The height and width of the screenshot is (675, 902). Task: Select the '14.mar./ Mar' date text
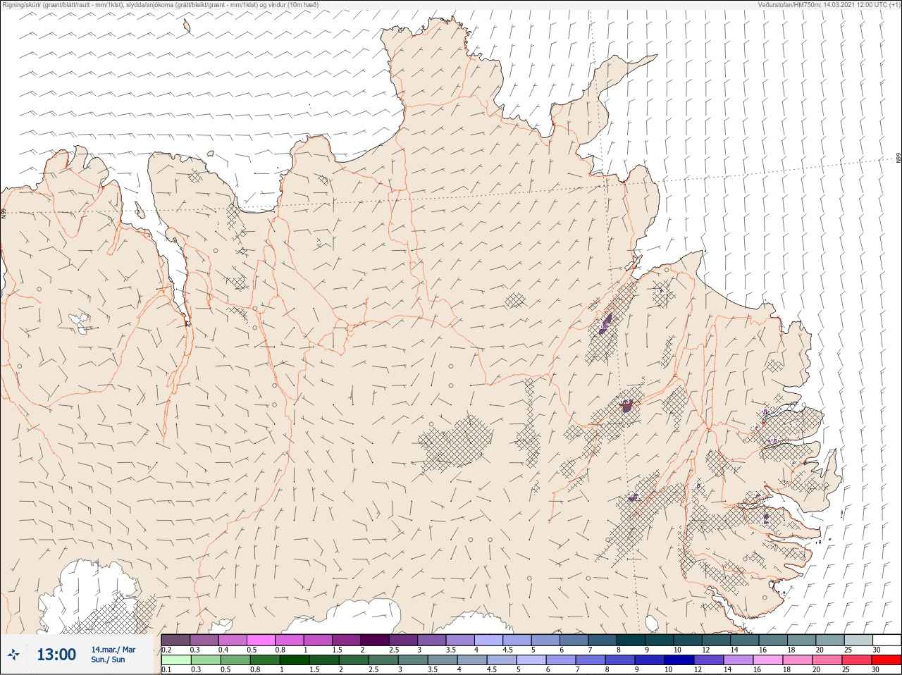point(113,650)
